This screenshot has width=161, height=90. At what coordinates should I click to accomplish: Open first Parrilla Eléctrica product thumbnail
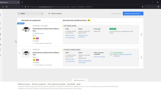click(26, 29)
